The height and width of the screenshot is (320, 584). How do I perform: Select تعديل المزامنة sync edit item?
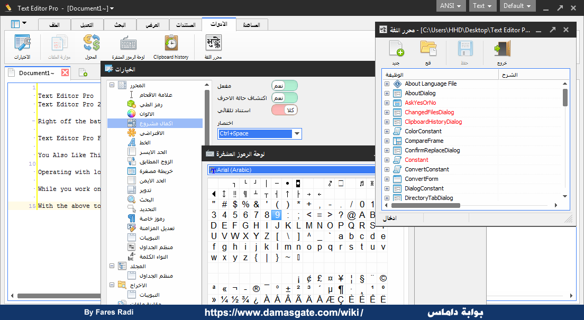pyautogui.click(x=157, y=228)
